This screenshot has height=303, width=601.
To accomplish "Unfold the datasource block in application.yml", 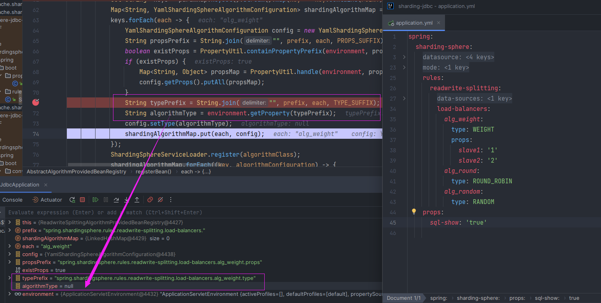I will [404, 57].
